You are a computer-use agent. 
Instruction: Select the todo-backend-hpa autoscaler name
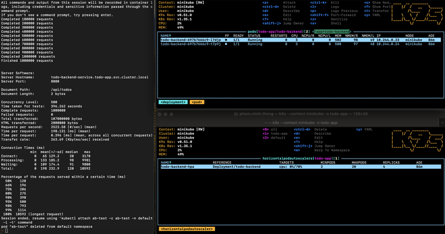(x=177, y=167)
